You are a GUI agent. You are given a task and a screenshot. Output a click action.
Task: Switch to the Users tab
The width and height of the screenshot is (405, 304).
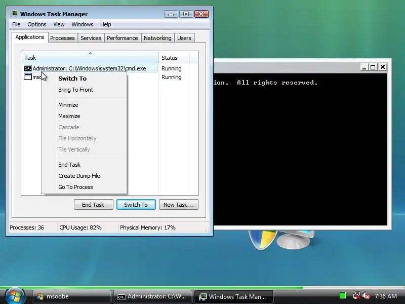(184, 38)
